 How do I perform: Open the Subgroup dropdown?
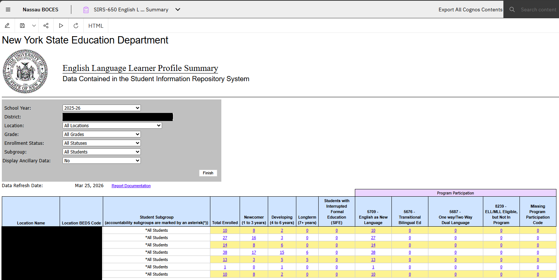[x=102, y=152]
